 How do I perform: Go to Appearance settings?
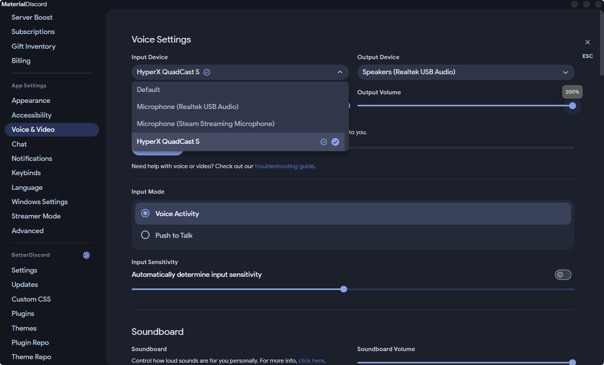pos(31,101)
